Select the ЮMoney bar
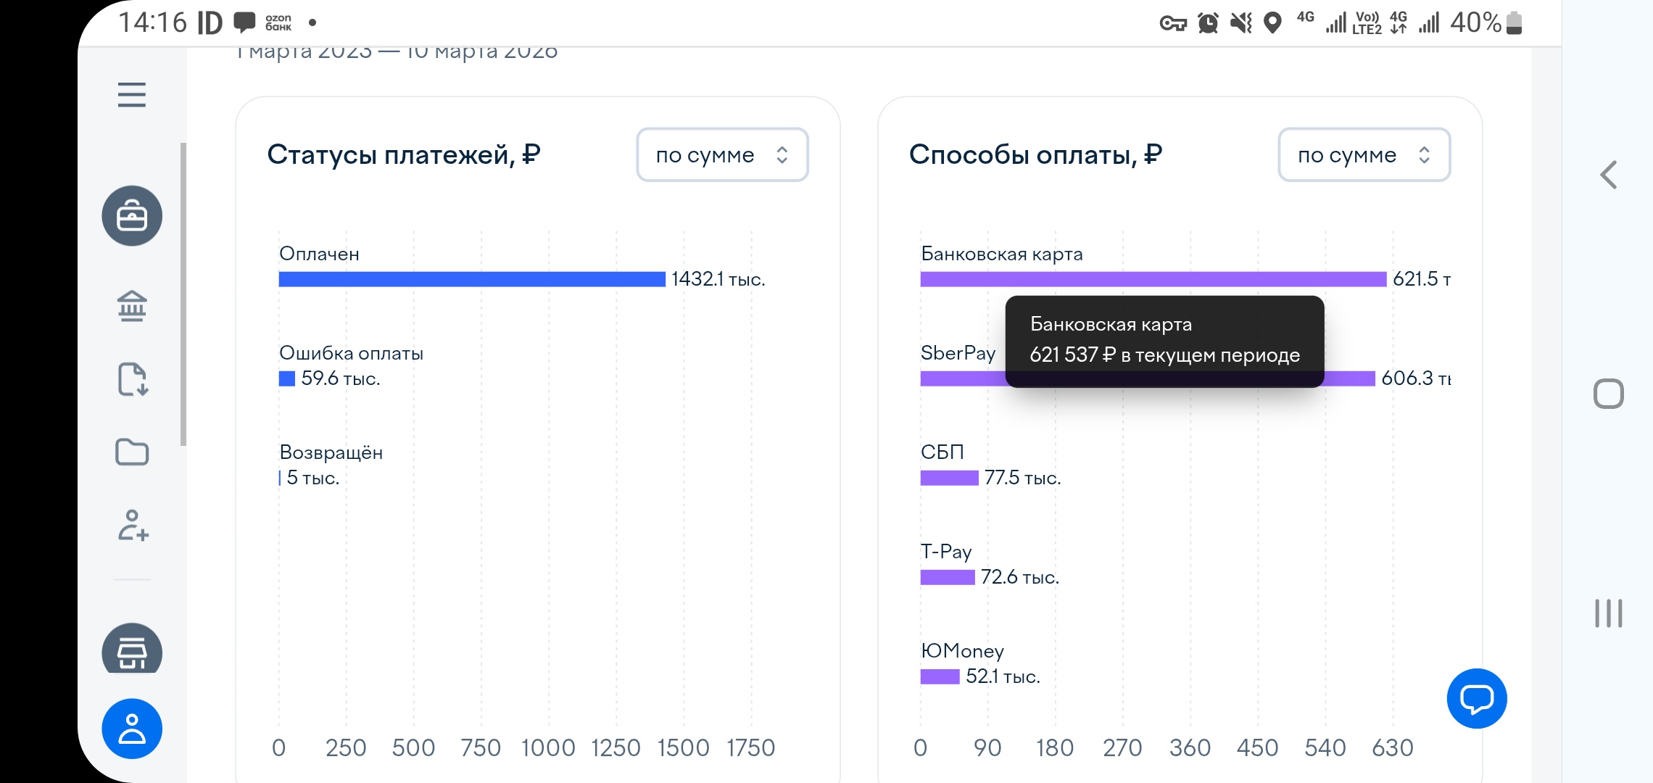1653x783 pixels. tap(940, 676)
